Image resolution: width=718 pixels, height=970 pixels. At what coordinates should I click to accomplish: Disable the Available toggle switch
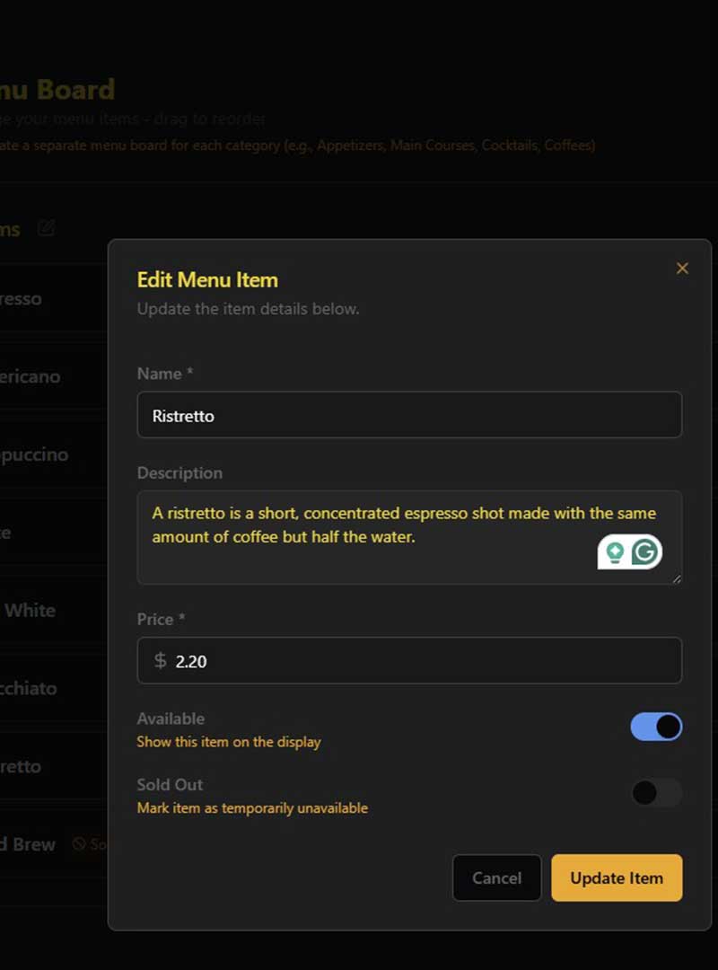click(x=656, y=727)
